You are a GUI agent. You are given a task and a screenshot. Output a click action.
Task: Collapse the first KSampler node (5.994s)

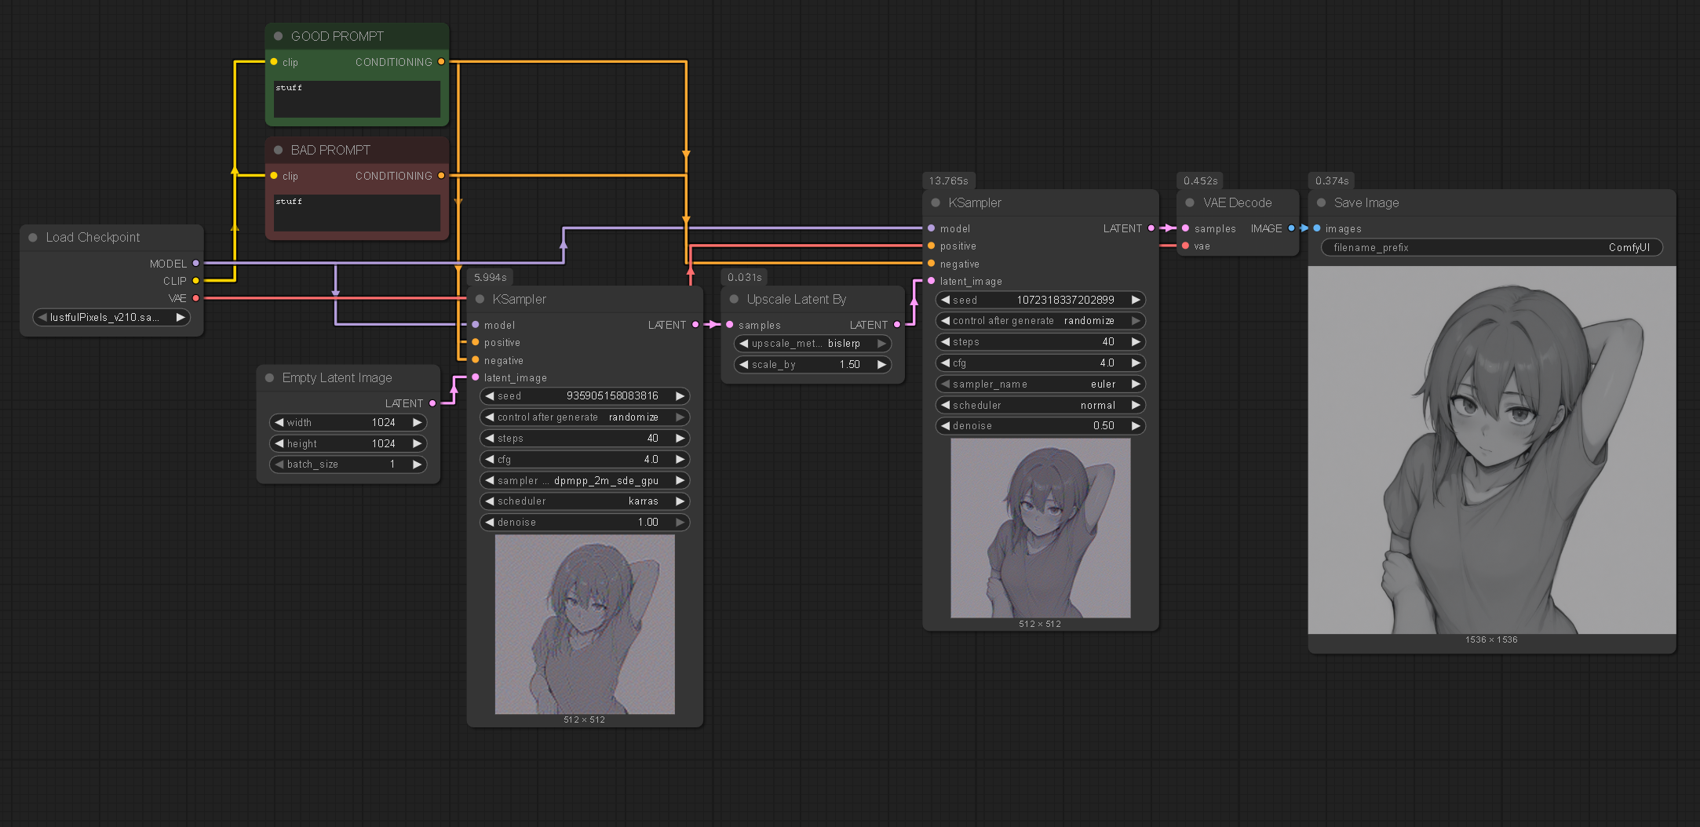click(x=480, y=299)
